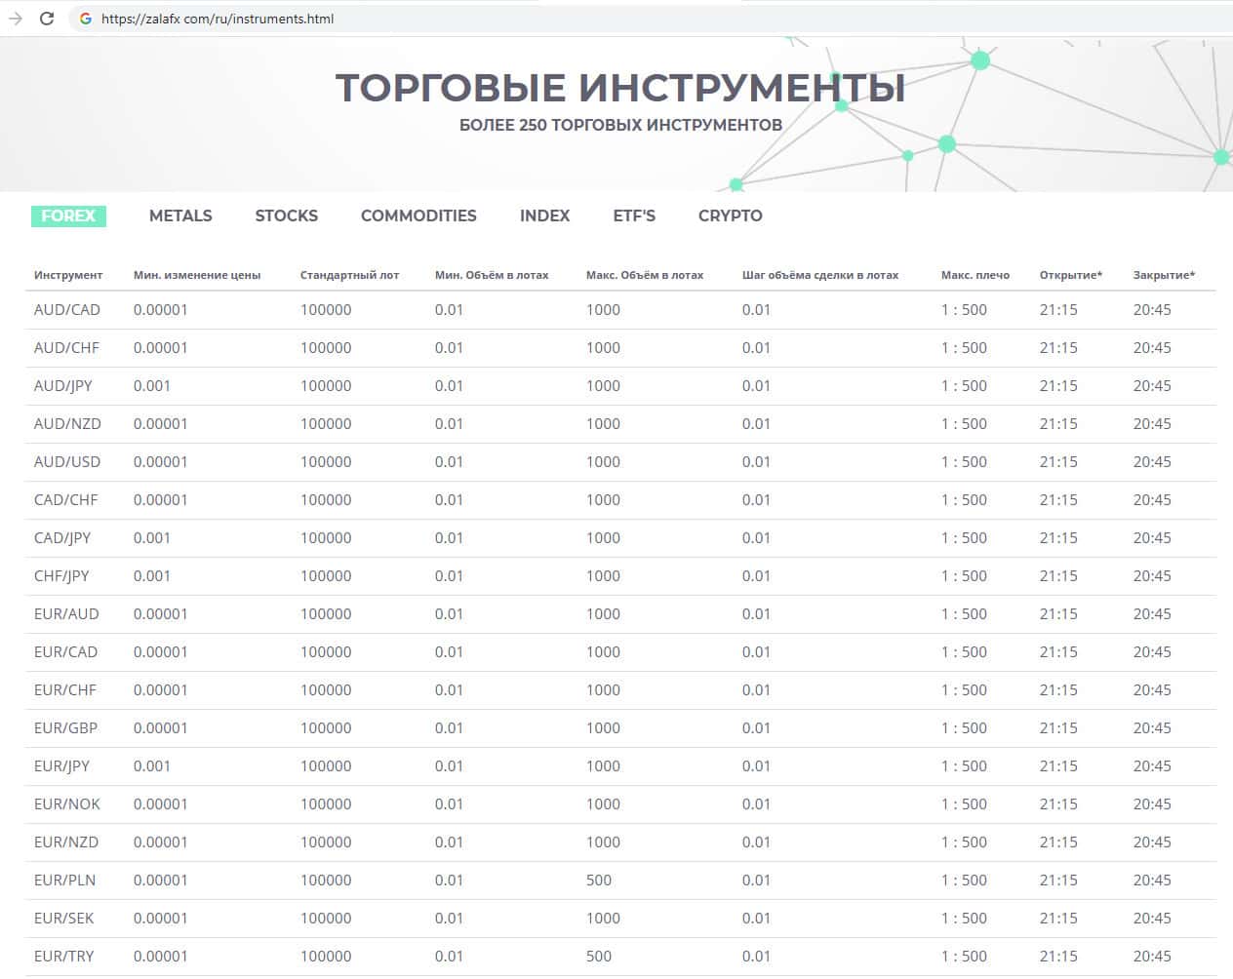The width and height of the screenshot is (1233, 979).
Task: Click the Инструмент column header
Action: pos(68,275)
